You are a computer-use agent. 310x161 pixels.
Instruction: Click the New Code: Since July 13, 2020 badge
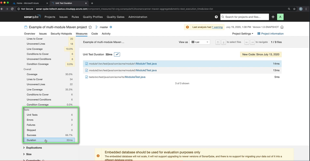coord(261,54)
